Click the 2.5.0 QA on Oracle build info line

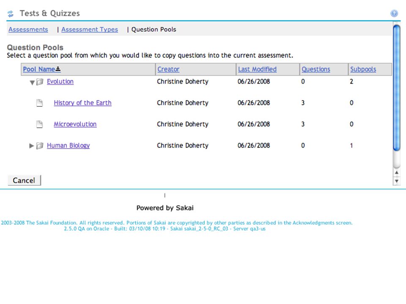point(165,229)
